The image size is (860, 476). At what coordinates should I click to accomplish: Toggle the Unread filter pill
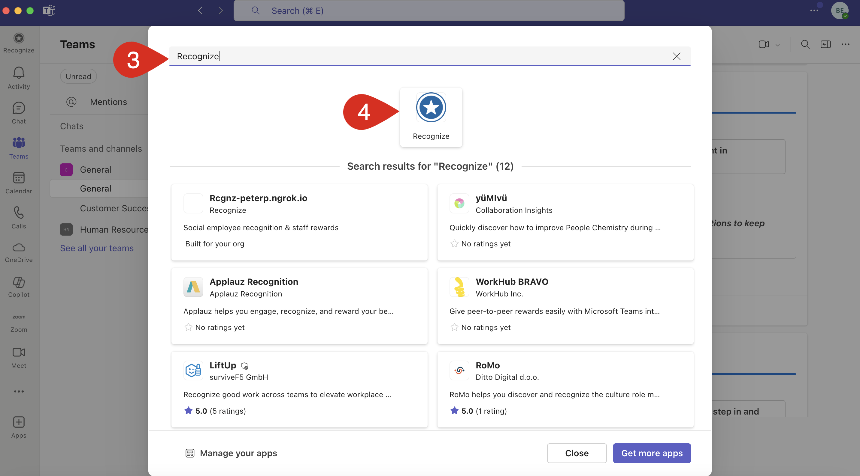(78, 76)
